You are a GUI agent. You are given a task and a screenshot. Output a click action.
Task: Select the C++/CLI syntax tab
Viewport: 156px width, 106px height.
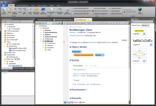pyautogui.click(x=93, y=65)
